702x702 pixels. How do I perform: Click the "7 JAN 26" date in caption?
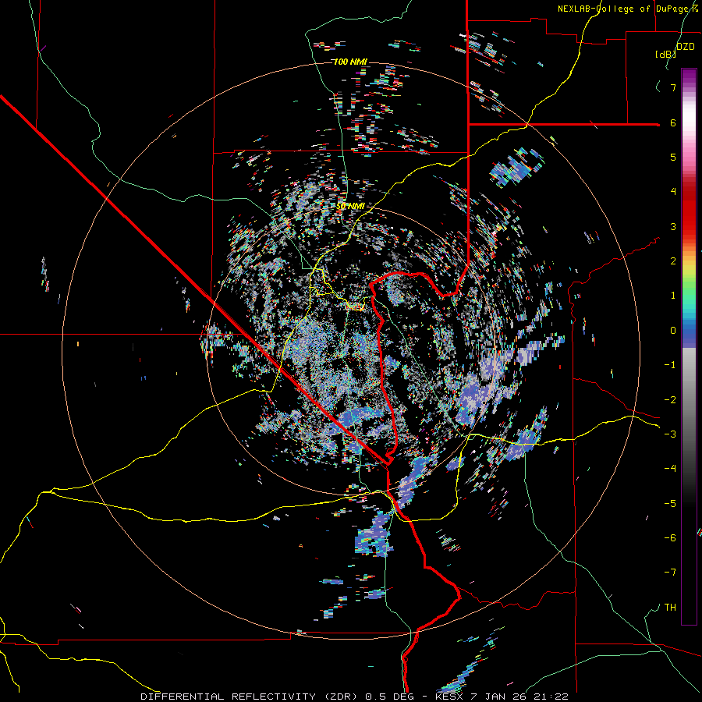498,697
